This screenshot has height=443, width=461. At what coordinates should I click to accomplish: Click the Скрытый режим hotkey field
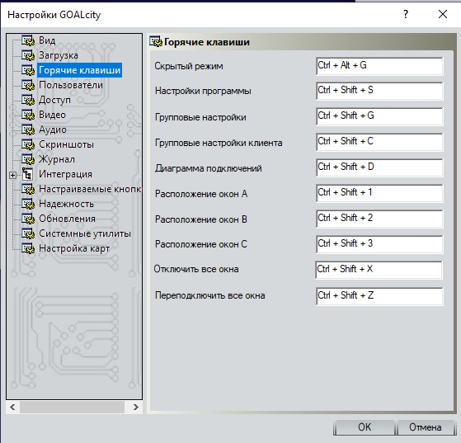click(x=379, y=66)
